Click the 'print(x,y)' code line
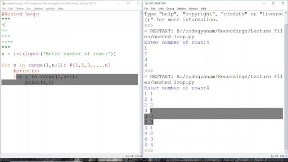Viewport: 288px width, 162px height. [39, 82]
